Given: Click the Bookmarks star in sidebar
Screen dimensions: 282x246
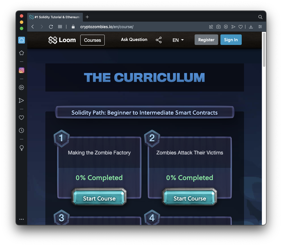Looking at the screenshot, I should pos(21,53).
